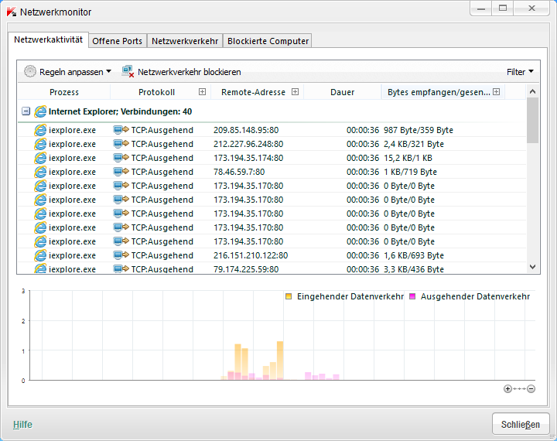
Task: Switch to the Offene Ports tab
Action: pyautogui.click(x=118, y=41)
